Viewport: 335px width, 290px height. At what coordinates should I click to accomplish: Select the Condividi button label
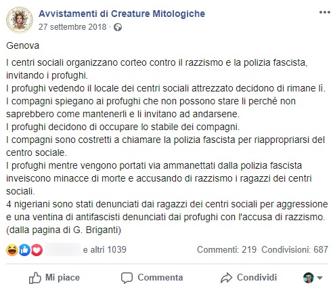(256, 278)
